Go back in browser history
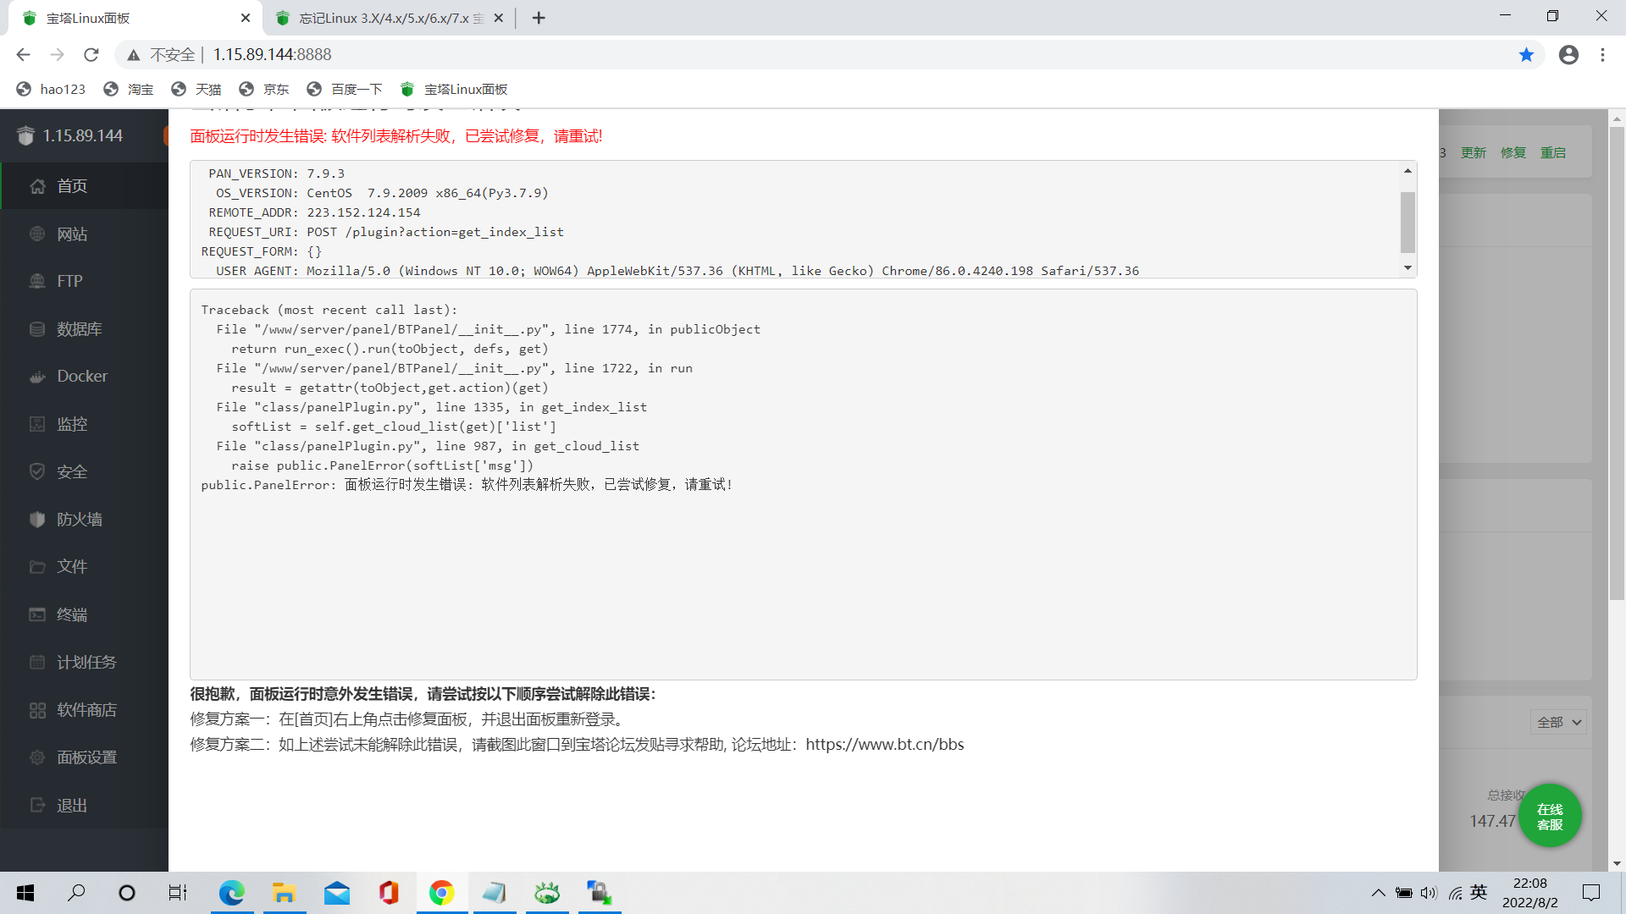The image size is (1626, 914). pyautogui.click(x=23, y=55)
